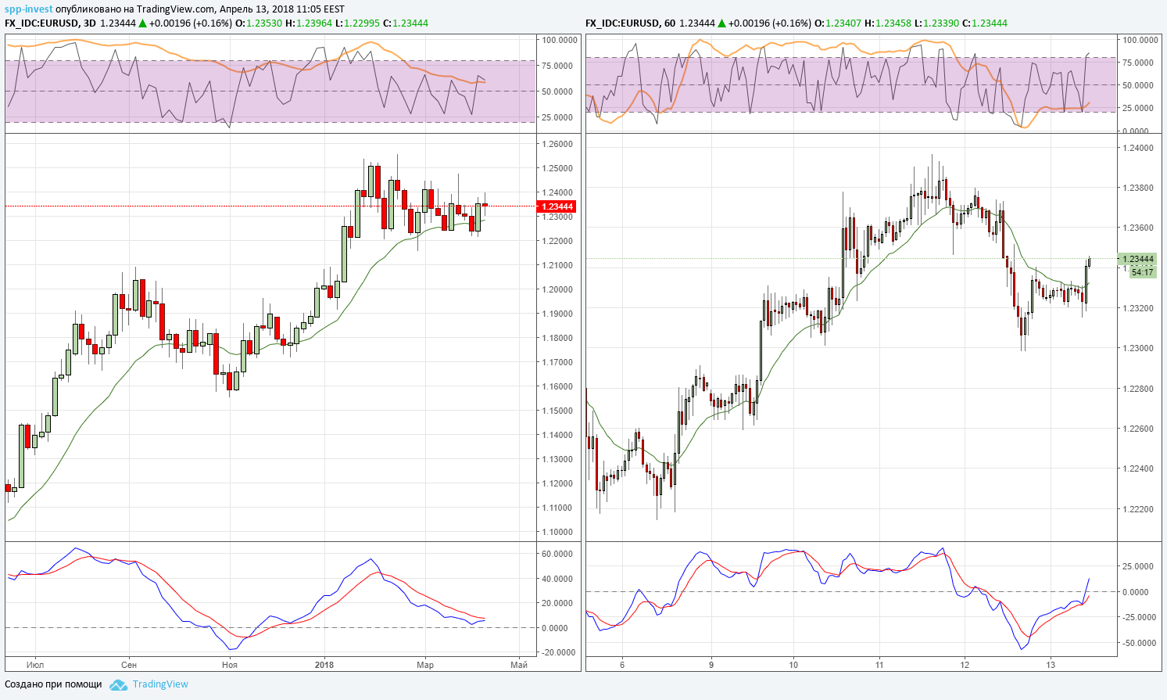Click the green up-arrow icon in left chart header
Image resolution: width=1167 pixels, height=700 pixels.
(x=143, y=23)
